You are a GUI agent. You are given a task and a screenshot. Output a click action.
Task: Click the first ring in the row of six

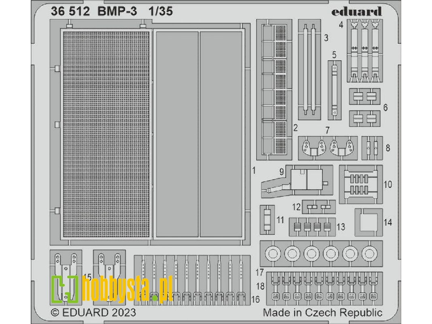tap(273, 253)
